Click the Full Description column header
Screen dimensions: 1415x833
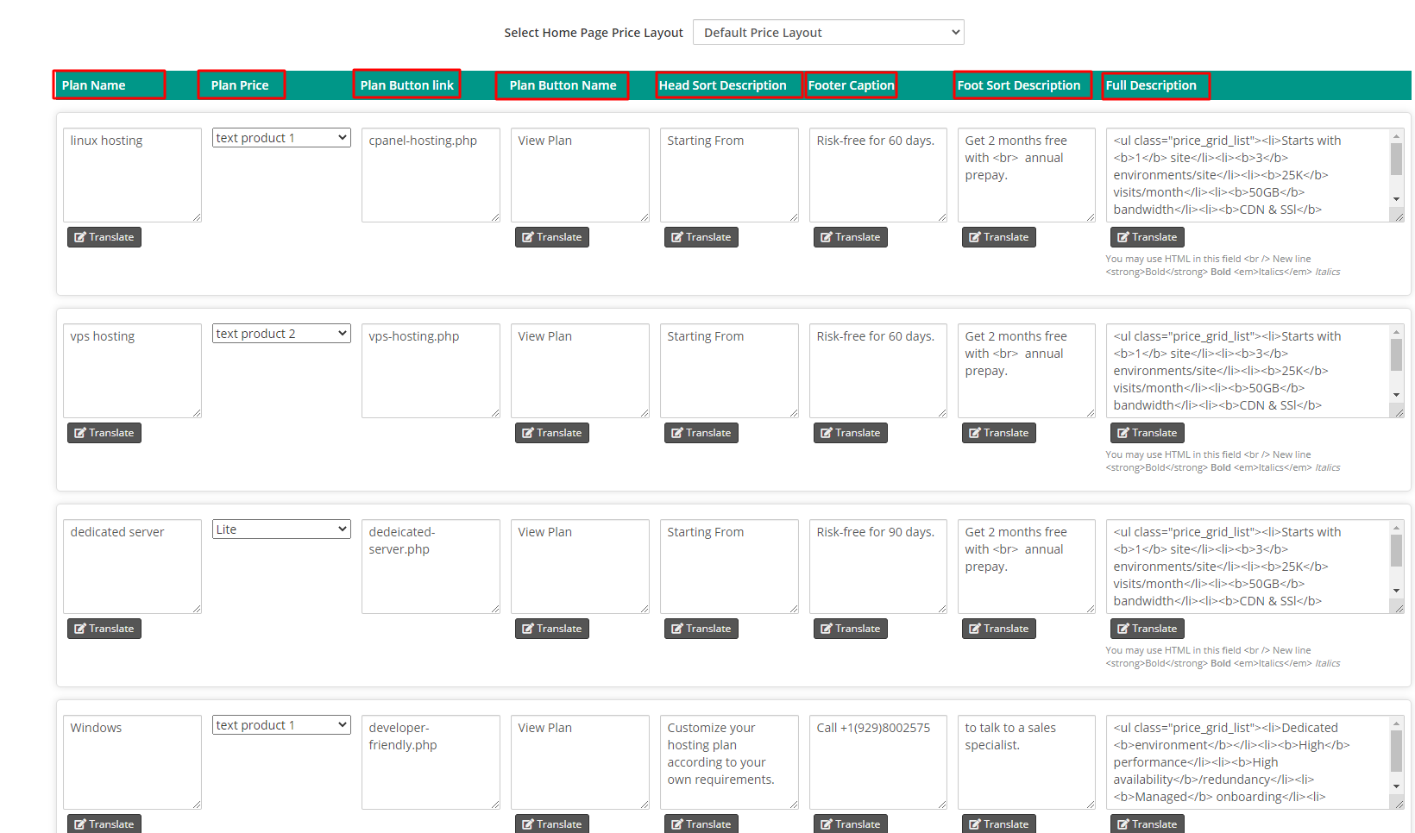point(1151,85)
